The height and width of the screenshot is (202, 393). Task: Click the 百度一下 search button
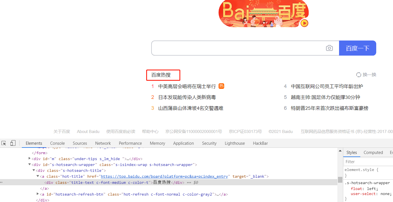pos(358,48)
